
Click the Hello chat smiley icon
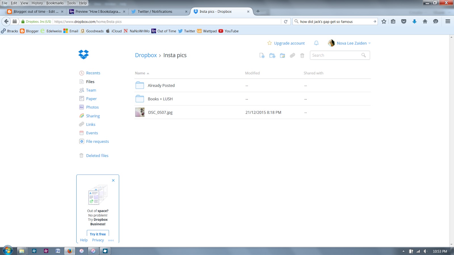tap(436, 22)
